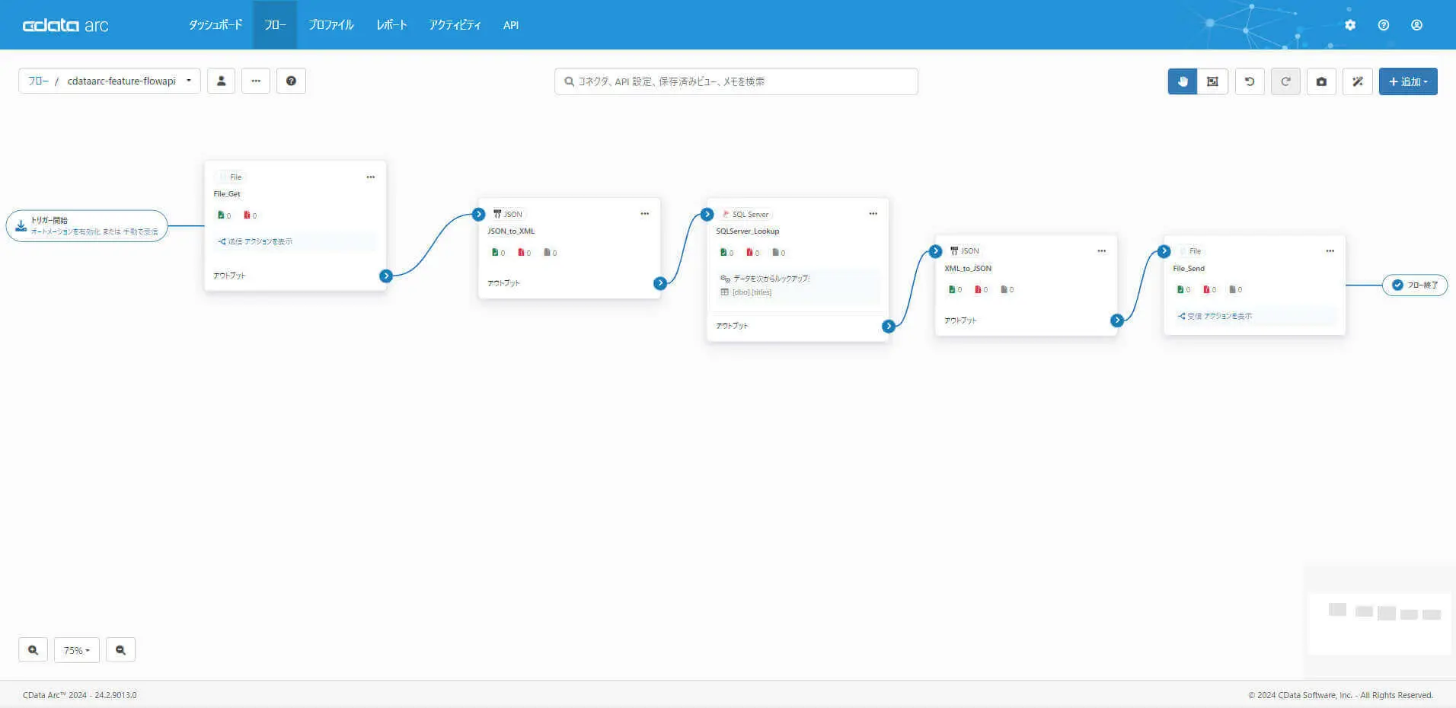Open the 追加 add dropdown button
This screenshot has width=1456, height=708.
click(x=1408, y=81)
